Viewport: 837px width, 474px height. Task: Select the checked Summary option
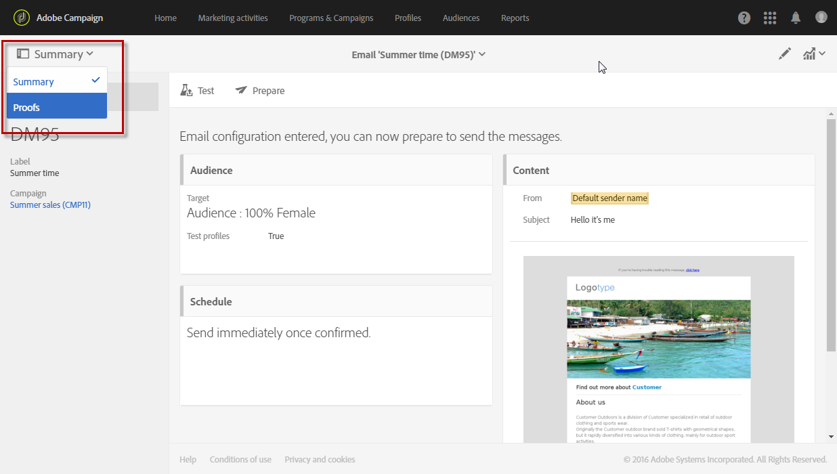(57, 82)
